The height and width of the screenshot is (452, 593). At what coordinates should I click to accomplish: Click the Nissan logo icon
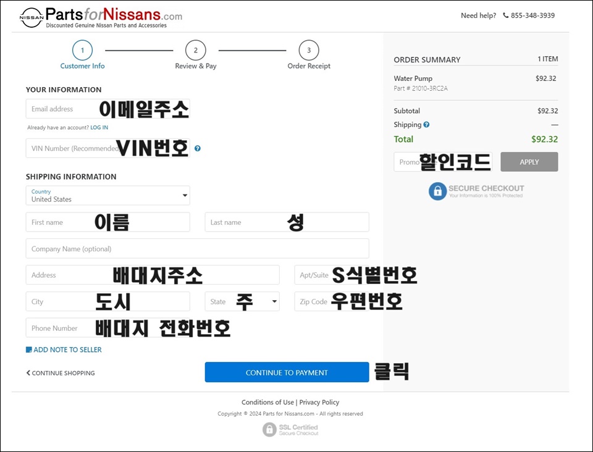click(32, 17)
